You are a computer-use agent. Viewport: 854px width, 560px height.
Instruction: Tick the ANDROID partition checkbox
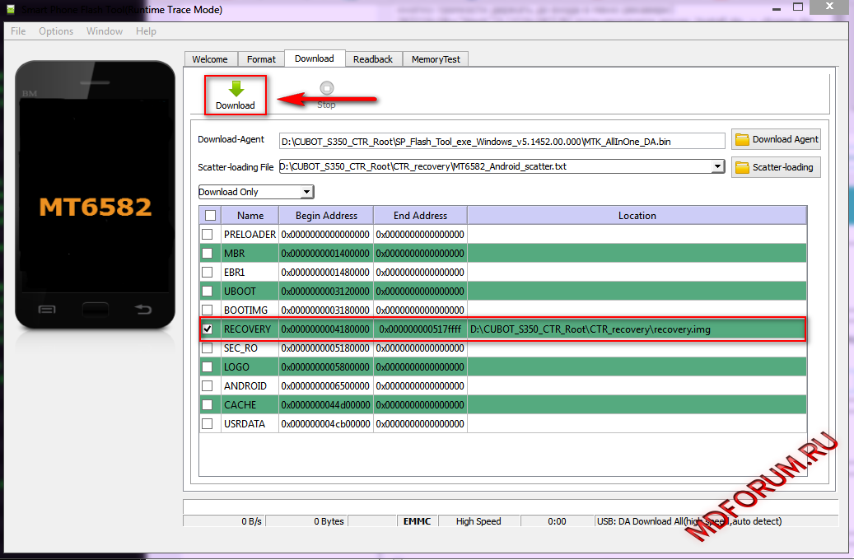[210, 386]
